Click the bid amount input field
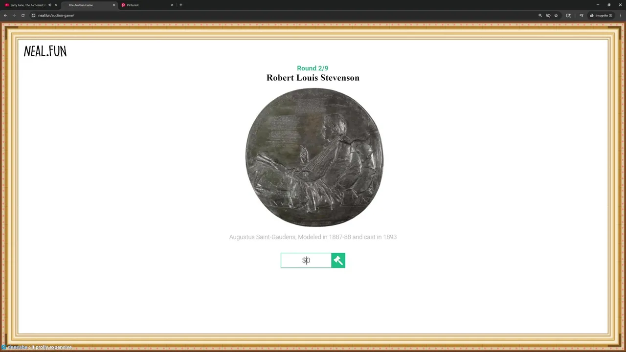 (x=306, y=261)
